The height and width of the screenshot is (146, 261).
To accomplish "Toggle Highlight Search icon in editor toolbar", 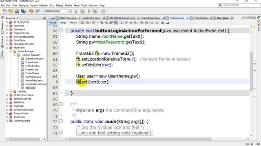I will pyautogui.click(x=116, y=23).
